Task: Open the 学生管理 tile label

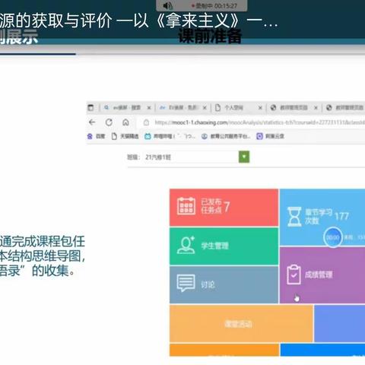Action: click(x=215, y=246)
